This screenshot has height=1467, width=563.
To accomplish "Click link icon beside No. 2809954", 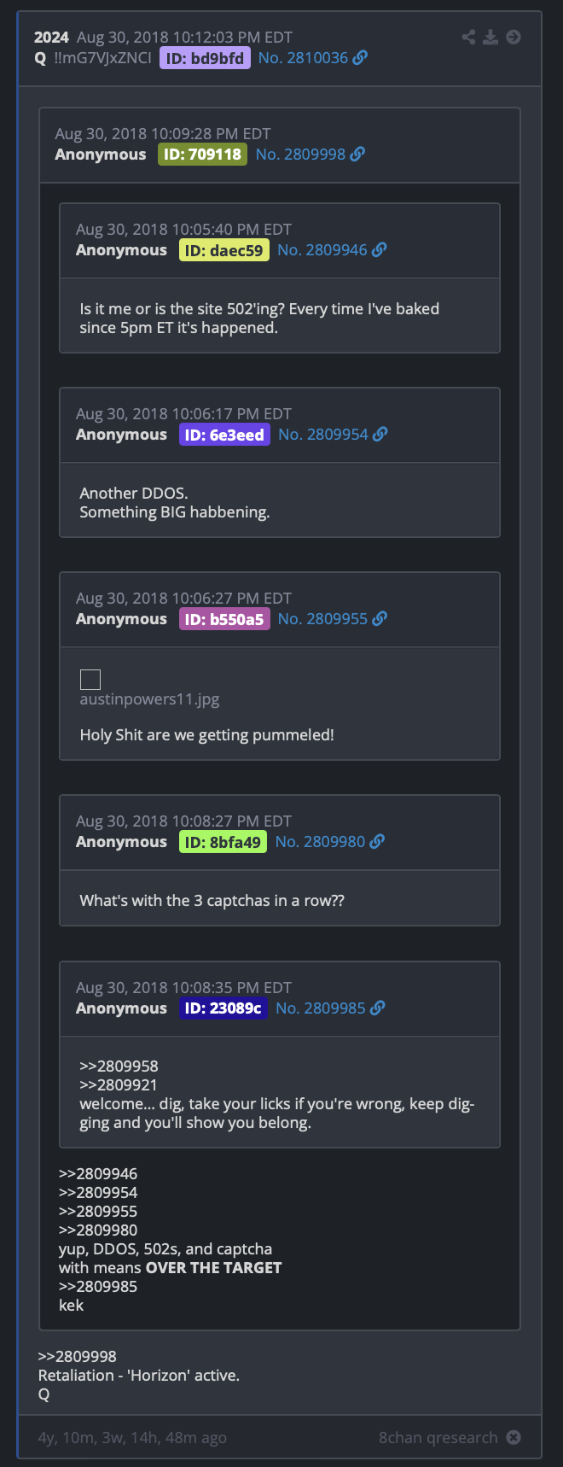I will pyautogui.click(x=380, y=434).
